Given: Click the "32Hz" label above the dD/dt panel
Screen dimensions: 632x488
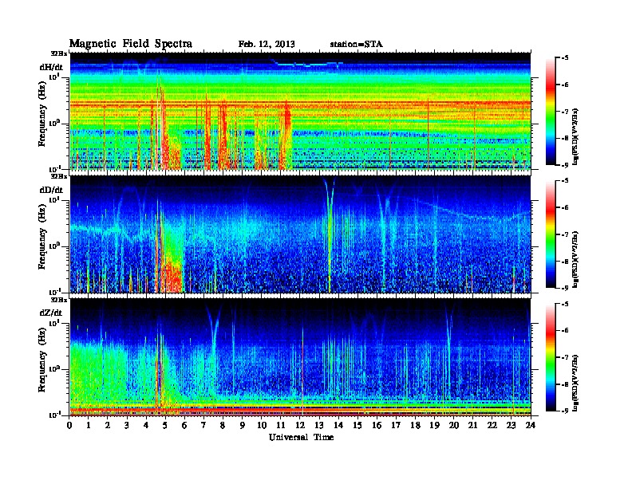Looking at the screenshot, I should [59, 176].
